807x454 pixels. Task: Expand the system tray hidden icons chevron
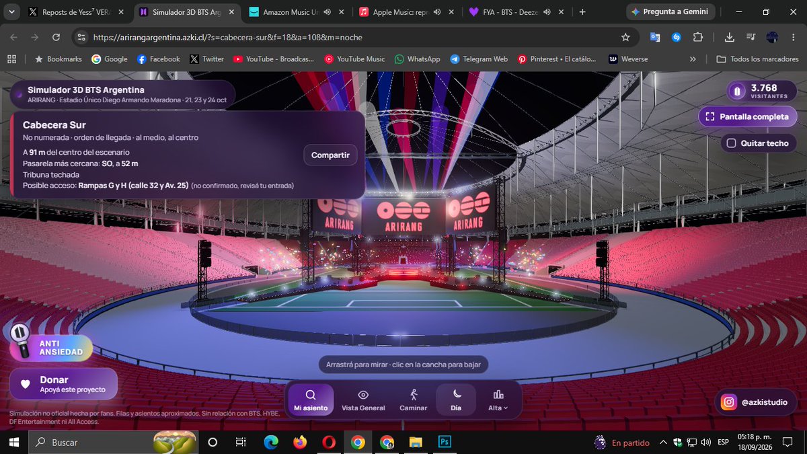click(x=664, y=443)
